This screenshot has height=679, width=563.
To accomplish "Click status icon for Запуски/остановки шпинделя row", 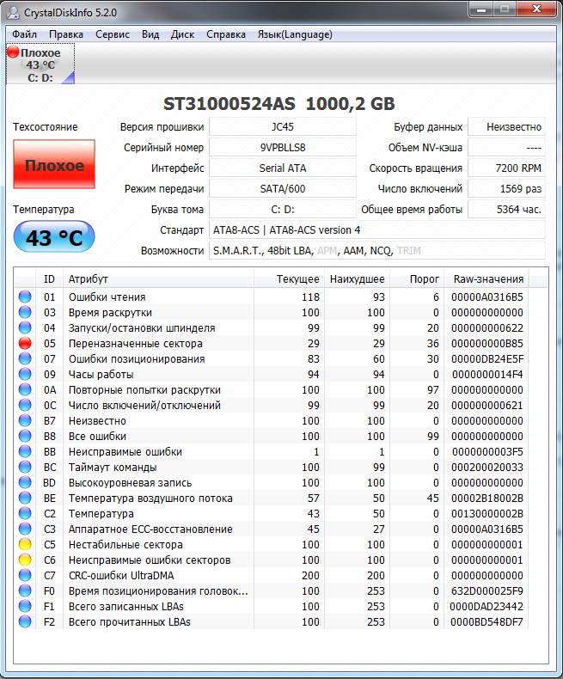I will (25, 327).
